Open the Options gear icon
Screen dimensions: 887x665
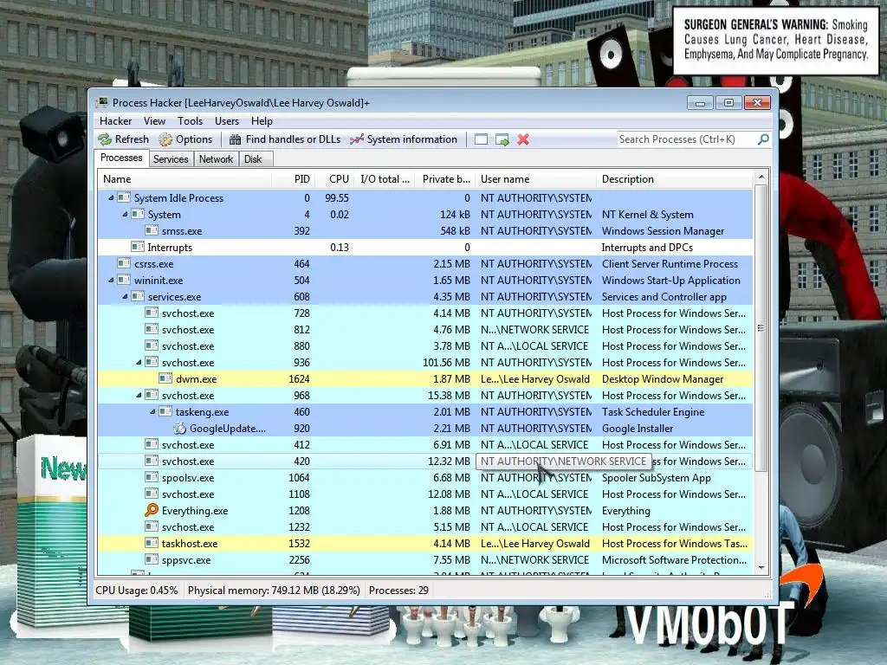click(x=165, y=139)
